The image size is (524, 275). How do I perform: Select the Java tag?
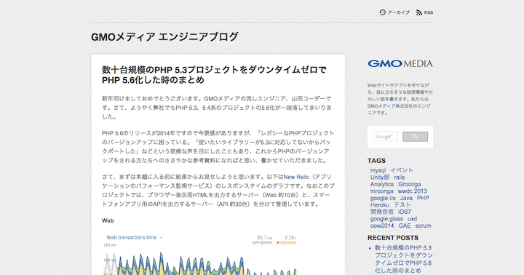tap(406, 198)
